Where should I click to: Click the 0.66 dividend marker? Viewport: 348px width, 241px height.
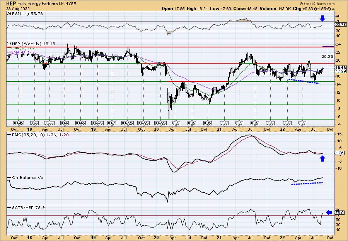click(64, 123)
